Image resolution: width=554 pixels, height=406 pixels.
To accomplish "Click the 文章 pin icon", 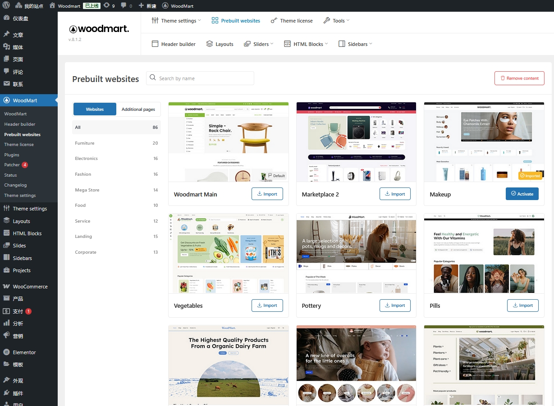I will 6,35.
